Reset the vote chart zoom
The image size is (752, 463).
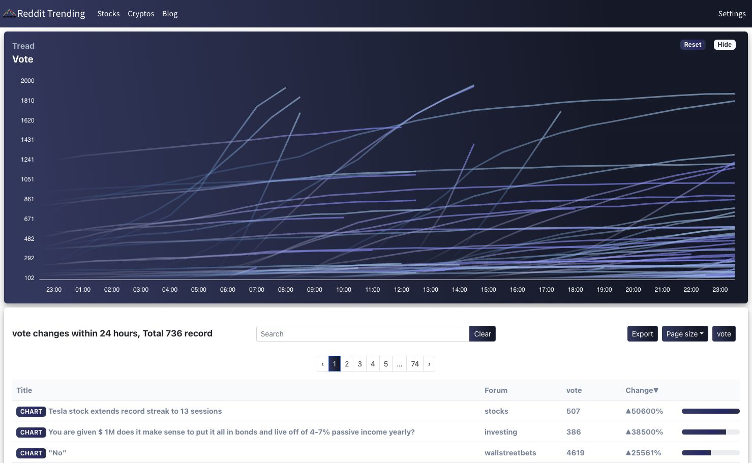coord(693,45)
